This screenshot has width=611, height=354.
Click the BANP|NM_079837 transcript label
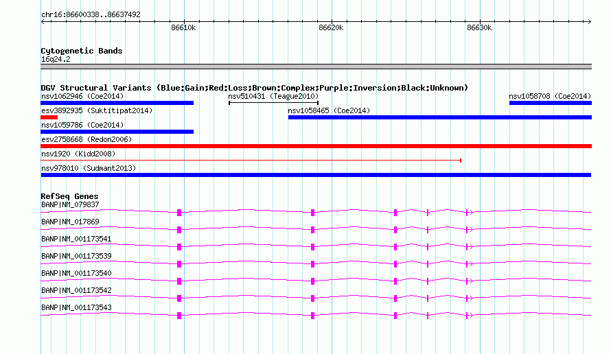point(70,204)
